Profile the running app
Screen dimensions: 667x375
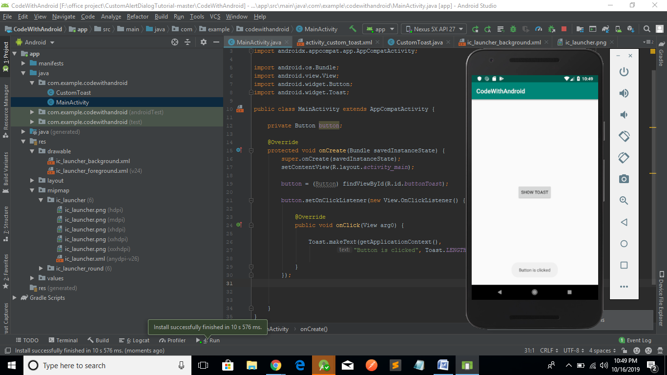pyautogui.click(x=538, y=29)
